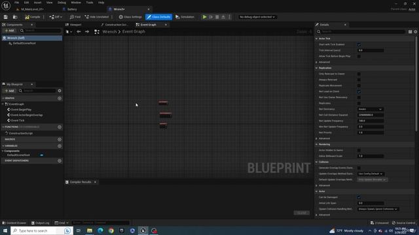Open ConstructionScript function

coord(20,133)
